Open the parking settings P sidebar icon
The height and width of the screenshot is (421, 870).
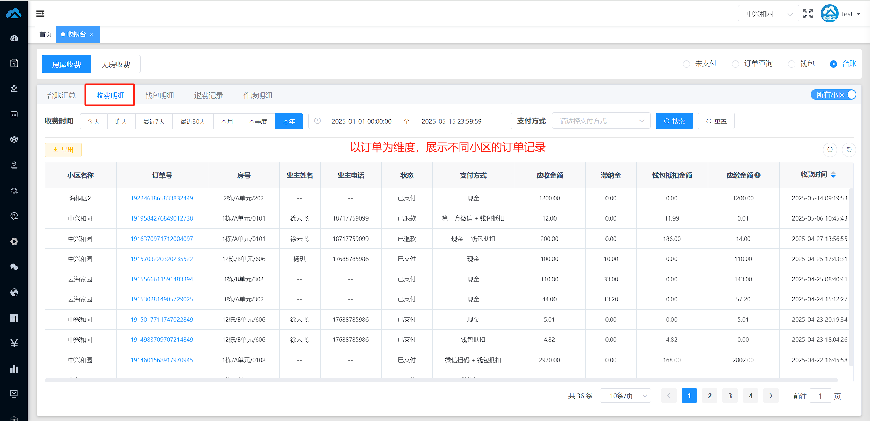click(x=14, y=216)
